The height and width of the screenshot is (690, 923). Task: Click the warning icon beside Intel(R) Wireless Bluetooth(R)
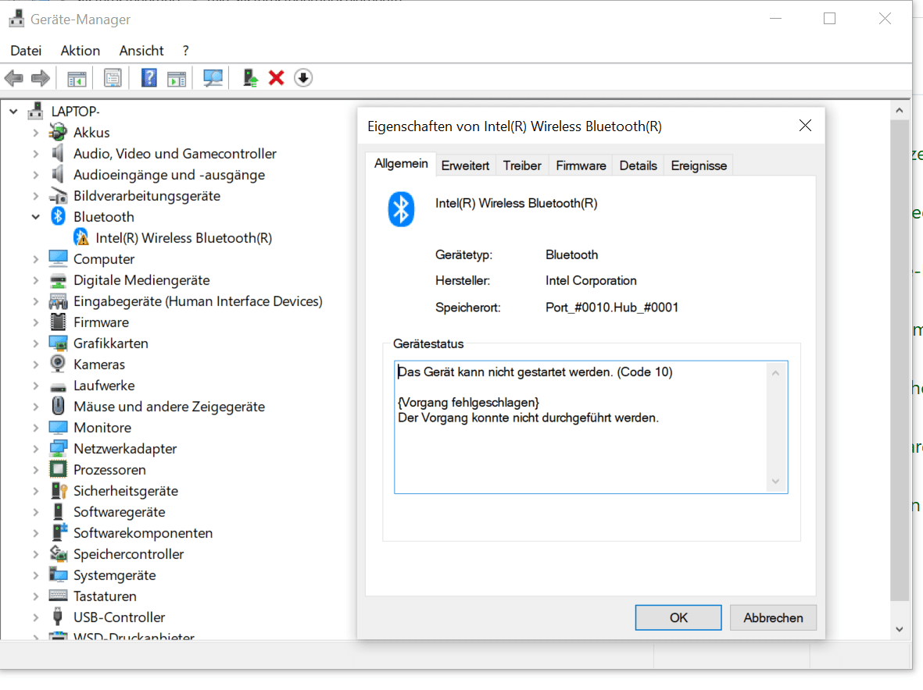(80, 237)
